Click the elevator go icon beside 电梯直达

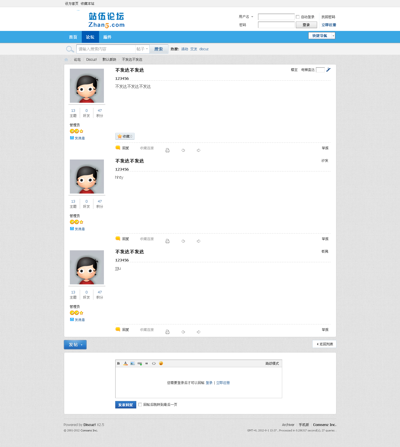tap(328, 70)
